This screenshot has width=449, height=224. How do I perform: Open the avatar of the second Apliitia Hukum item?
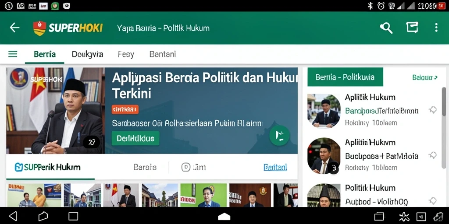pyautogui.click(x=324, y=156)
